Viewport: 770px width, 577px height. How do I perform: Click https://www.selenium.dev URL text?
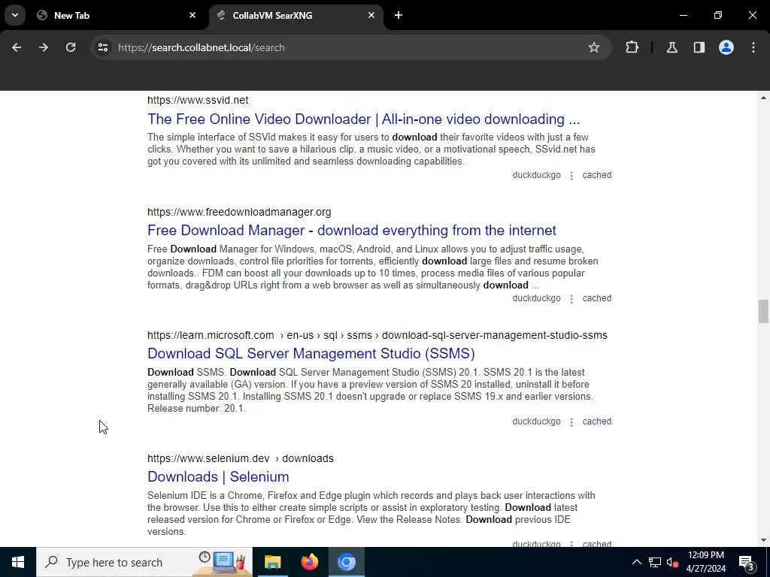208,458
